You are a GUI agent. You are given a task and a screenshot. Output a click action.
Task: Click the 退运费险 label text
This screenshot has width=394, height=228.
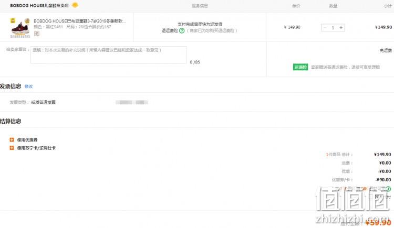point(170,30)
